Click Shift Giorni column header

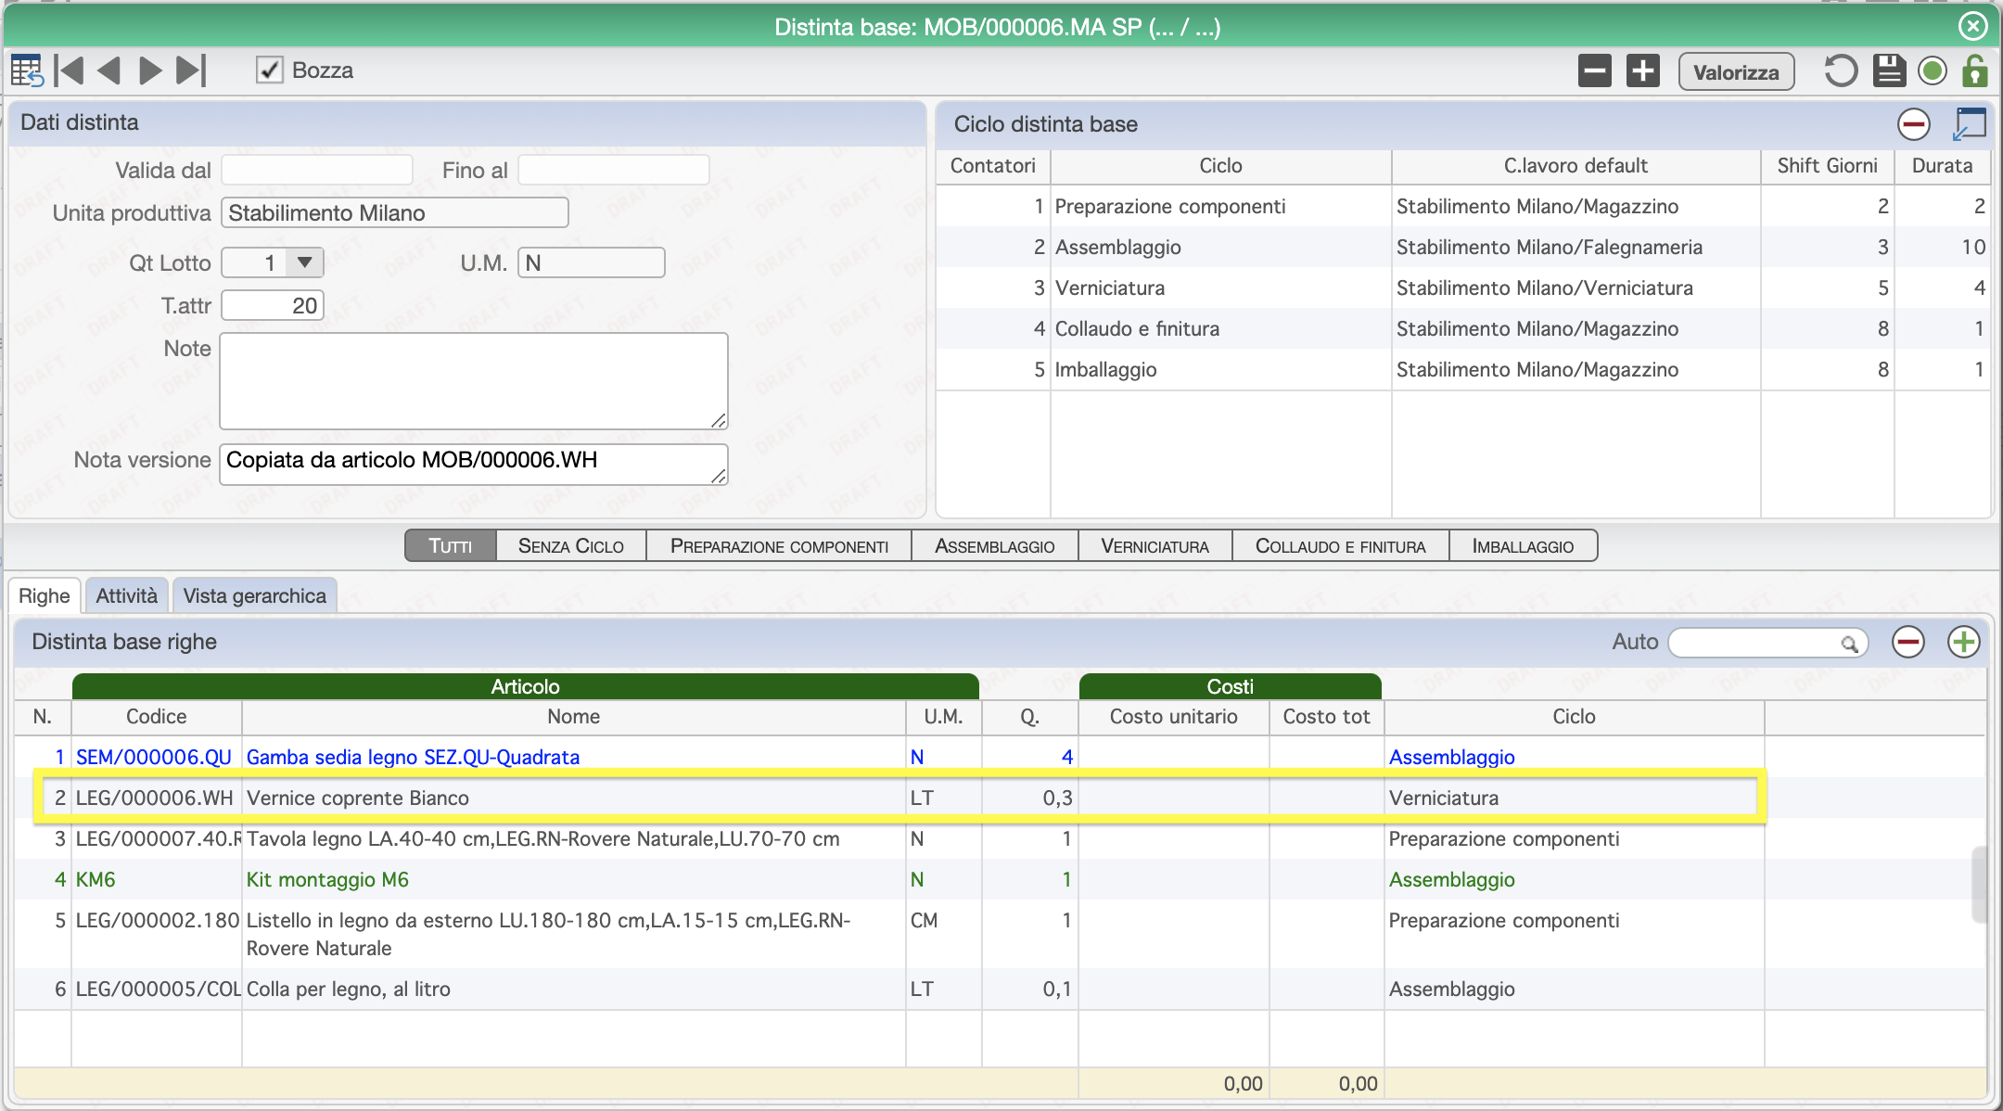click(1827, 166)
